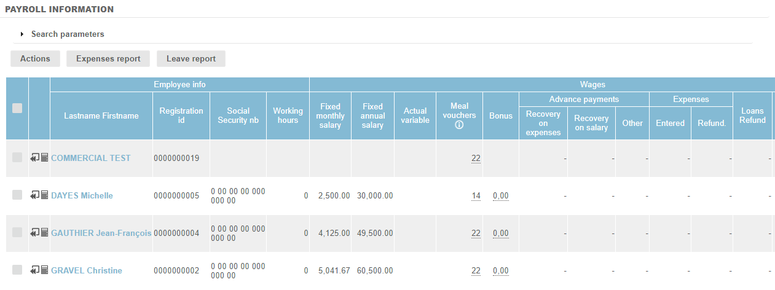
Task: Click the import arrow icon for GAUTHIER Jean-François
Action: tap(34, 233)
